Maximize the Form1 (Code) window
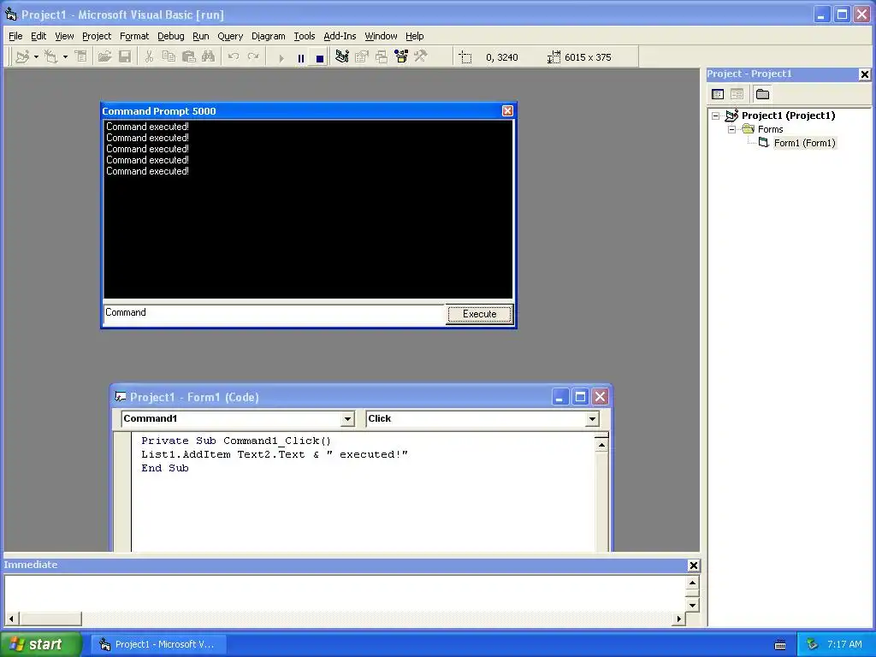876x657 pixels. [580, 397]
